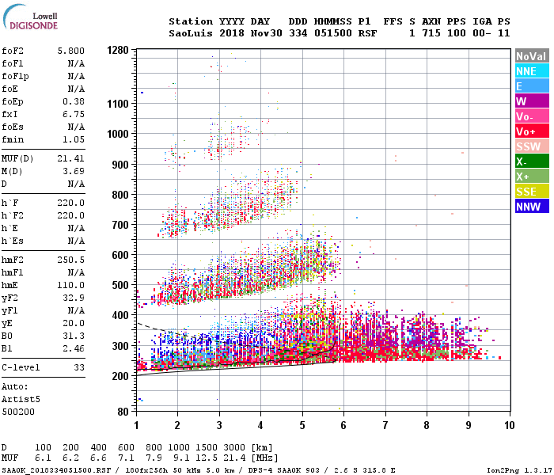Click the 051500 time stamp
This screenshot has height=475, width=554.
(333, 33)
